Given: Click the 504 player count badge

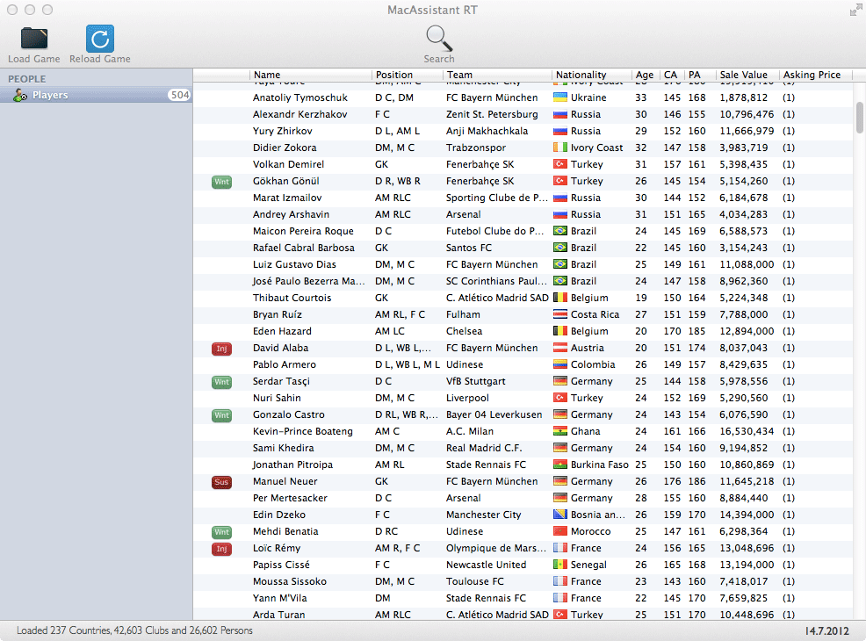Looking at the screenshot, I should point(179,95).
